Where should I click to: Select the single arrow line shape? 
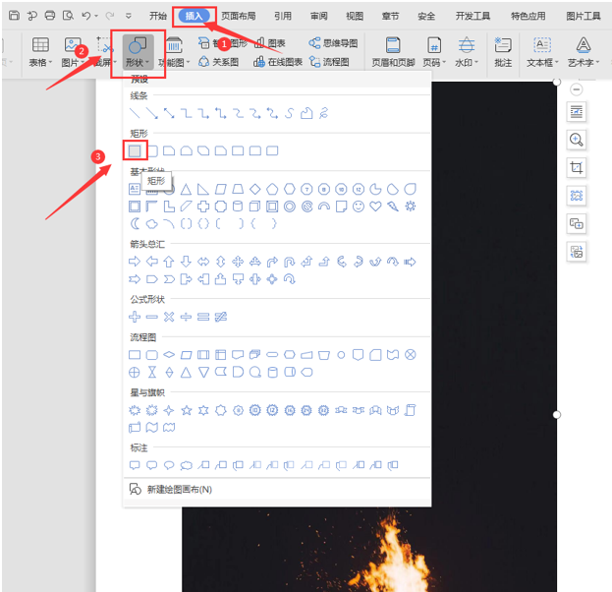click(x=152, y=113)
